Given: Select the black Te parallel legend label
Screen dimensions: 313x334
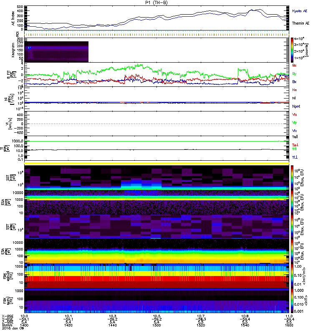Looking at the screenshot, I should (295, 137).
